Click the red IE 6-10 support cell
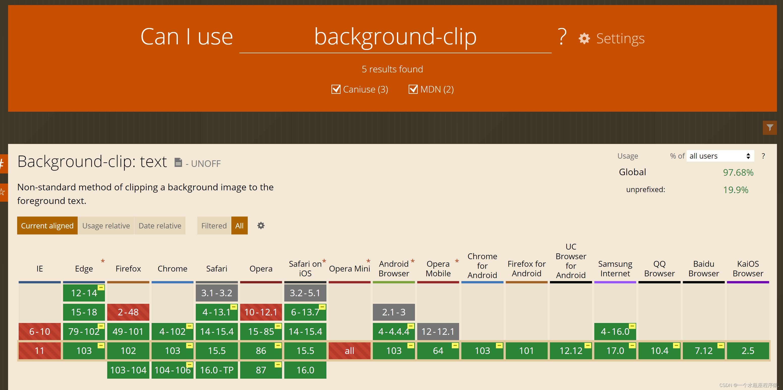The height and width of the screenshot is (390, 783). pos(40,331)
